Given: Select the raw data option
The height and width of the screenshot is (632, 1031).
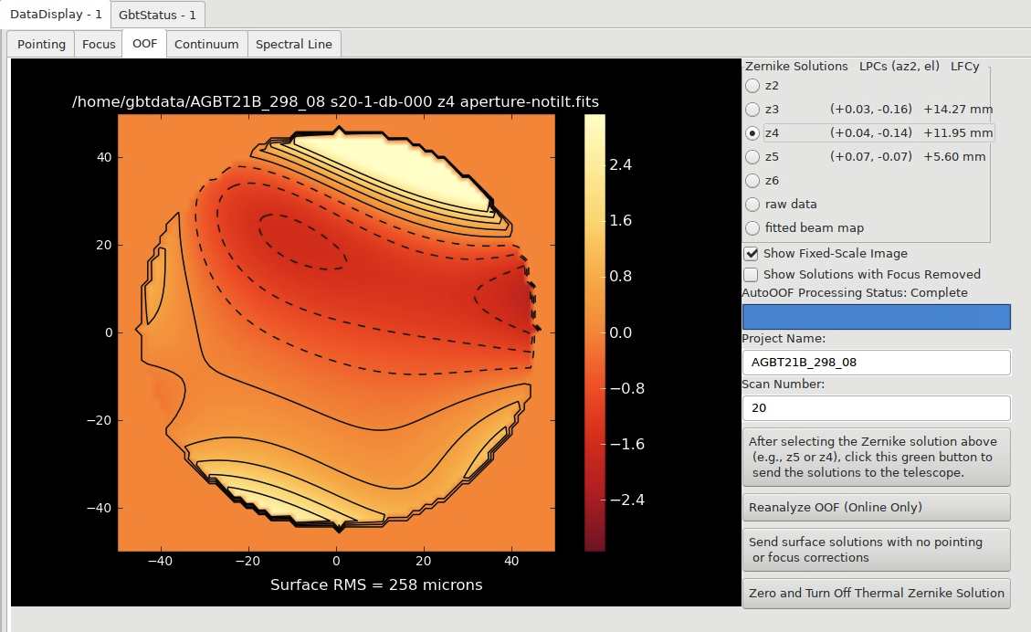Looking at the screenshot, I should [752, 204].
